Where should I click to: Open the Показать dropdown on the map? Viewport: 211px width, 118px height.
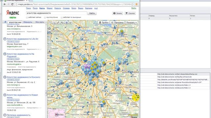click(x=132, y=23)
